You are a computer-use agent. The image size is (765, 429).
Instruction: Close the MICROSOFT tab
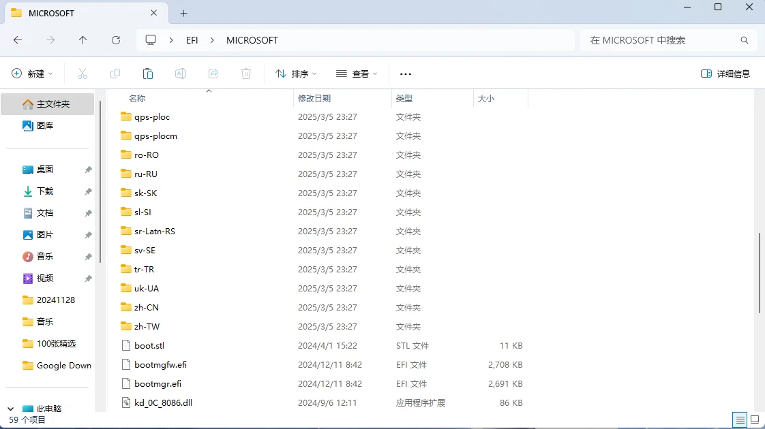click(153, 13)
